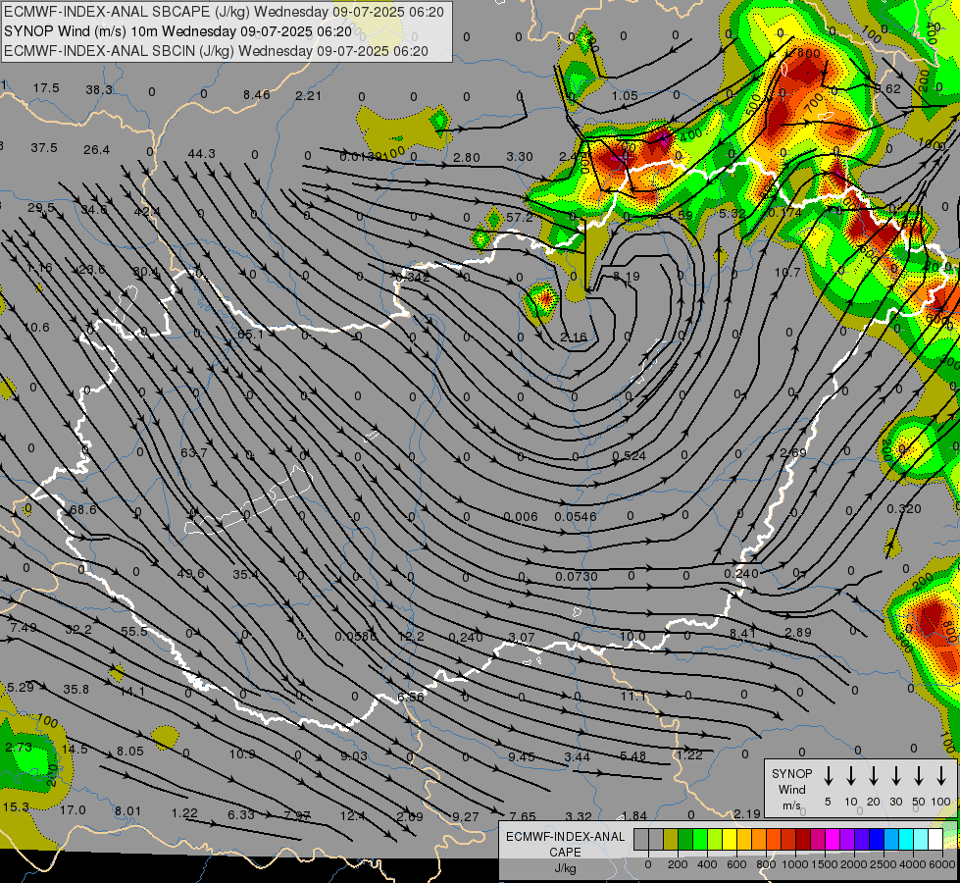Click the map value '57.2'
The height and width of the screenshot is (883, 960).
point(519,217)
